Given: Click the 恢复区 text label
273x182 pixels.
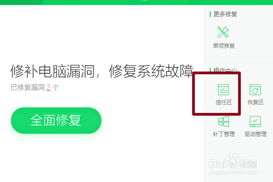Looking at the screenshot, I should point(256,102).
